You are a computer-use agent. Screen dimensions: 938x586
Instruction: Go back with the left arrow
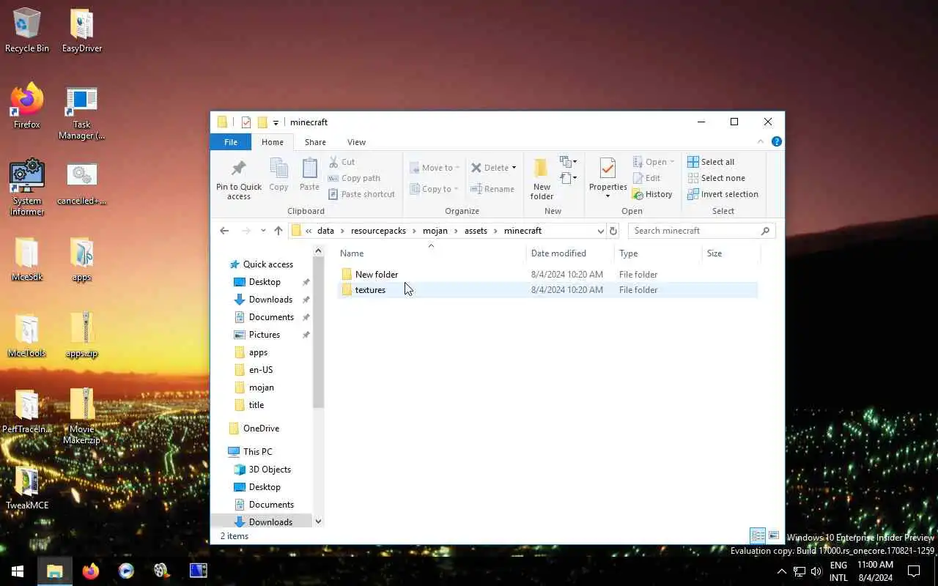point(224,231)
